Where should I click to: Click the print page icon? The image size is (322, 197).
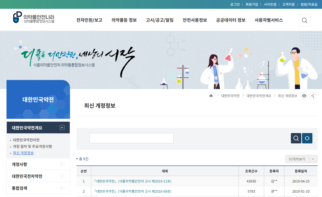click(304, 96)
